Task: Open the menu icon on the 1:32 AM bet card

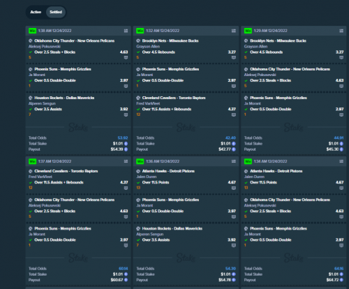Action: (234, 31)
